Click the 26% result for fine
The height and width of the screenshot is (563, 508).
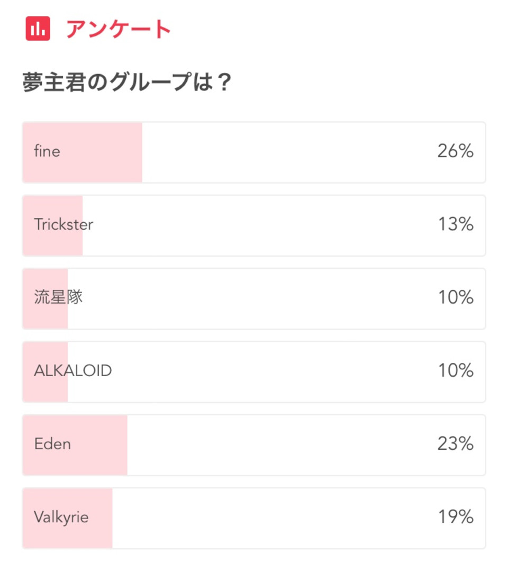tap(456, 151)
